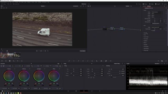Click the Defringe slider handle
Screen dimensions: 168x94
155,20
